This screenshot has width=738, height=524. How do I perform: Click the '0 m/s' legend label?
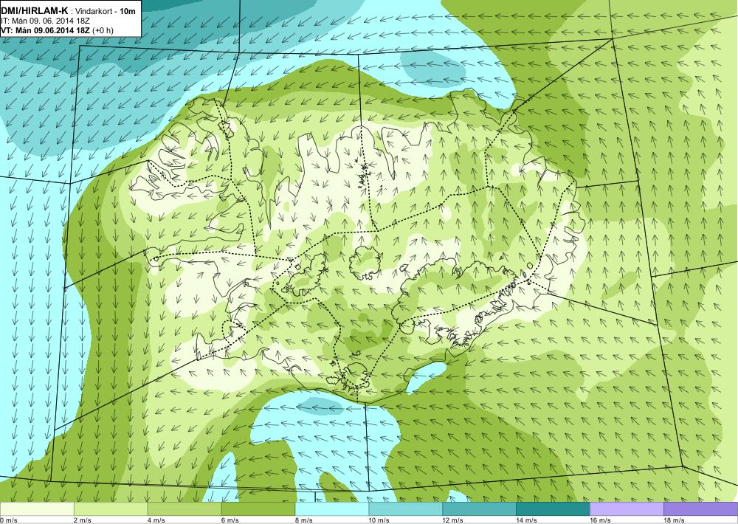(x=9, y=520)
